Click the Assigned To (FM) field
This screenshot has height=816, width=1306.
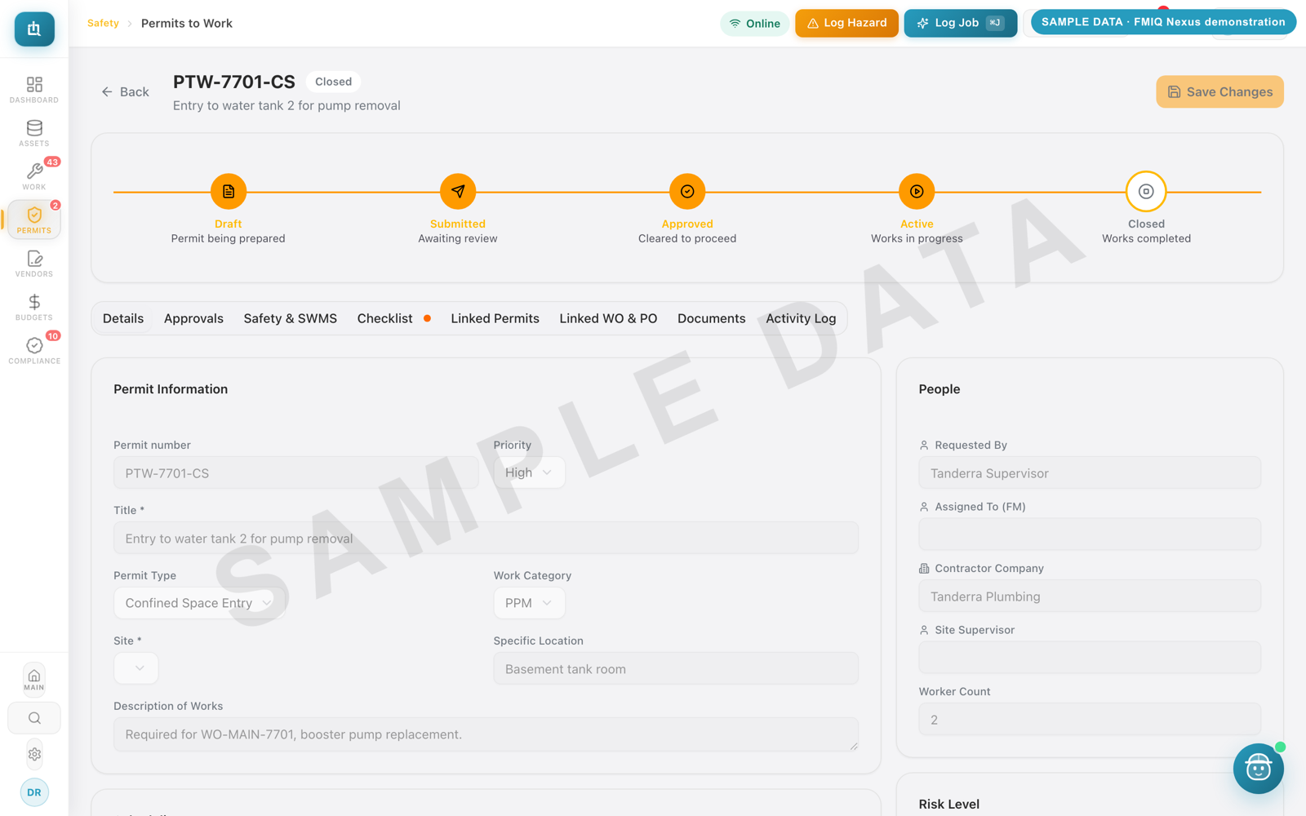pos(1090,534)
